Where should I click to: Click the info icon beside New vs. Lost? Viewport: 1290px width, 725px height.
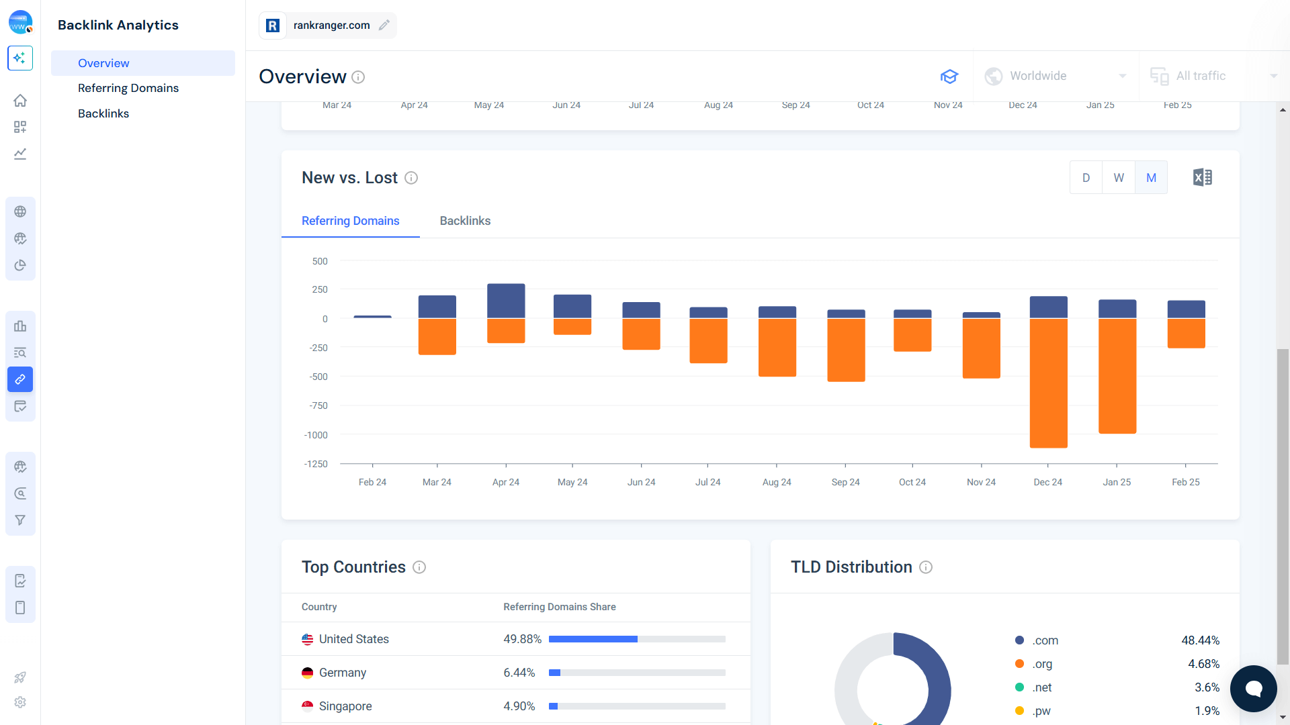point(411,178)
